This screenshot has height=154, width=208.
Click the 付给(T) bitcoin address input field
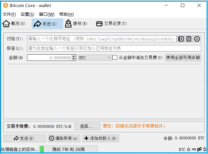(102, 39)
